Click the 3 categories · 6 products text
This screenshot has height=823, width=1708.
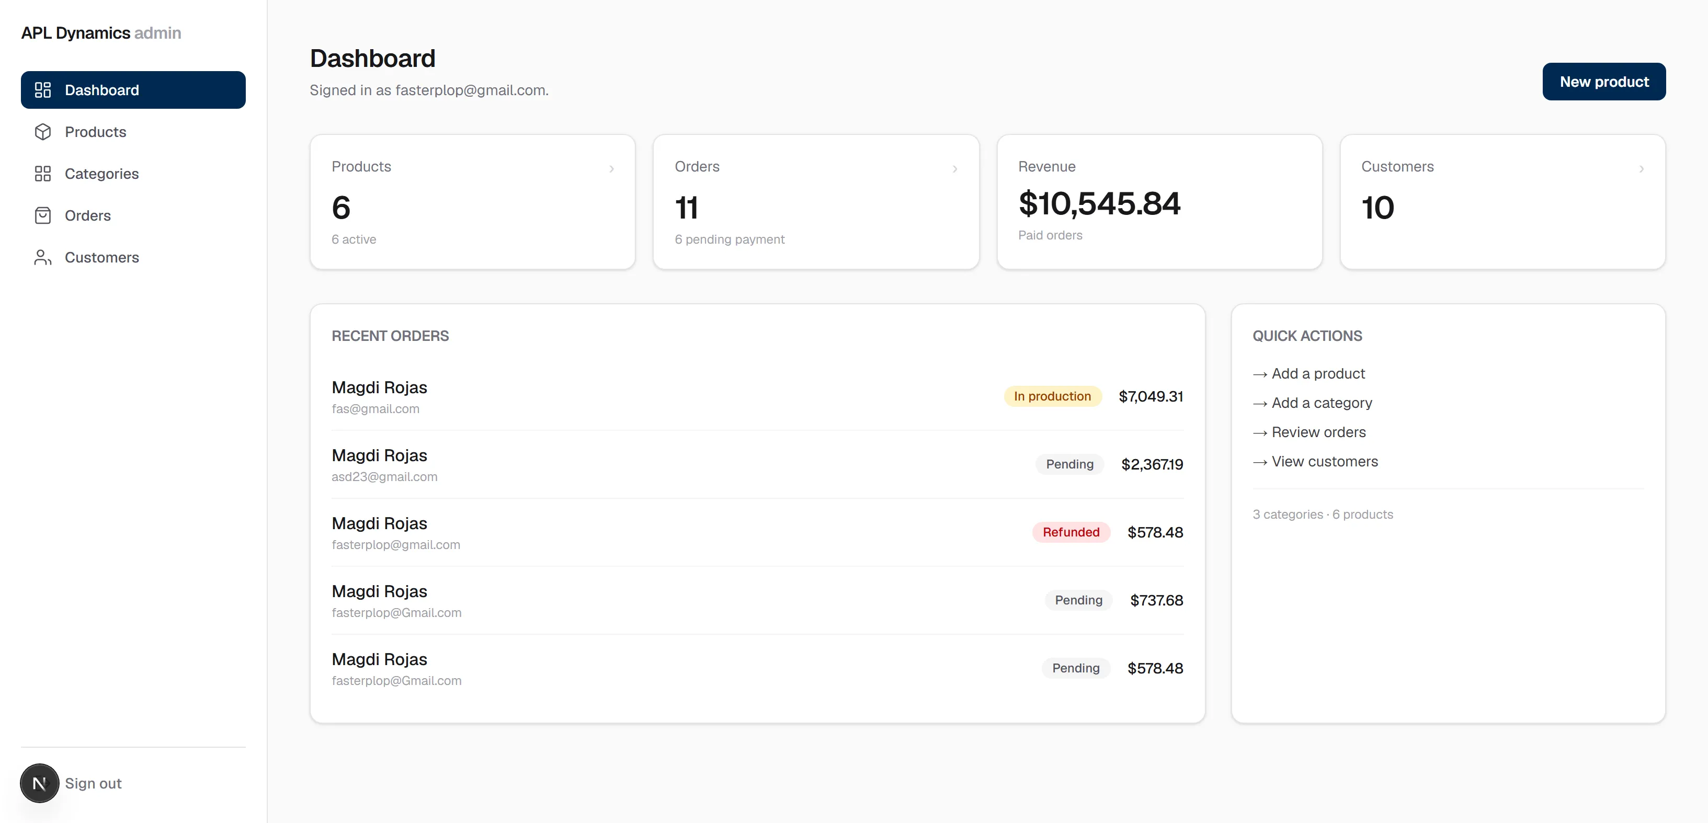point(1323,515)
